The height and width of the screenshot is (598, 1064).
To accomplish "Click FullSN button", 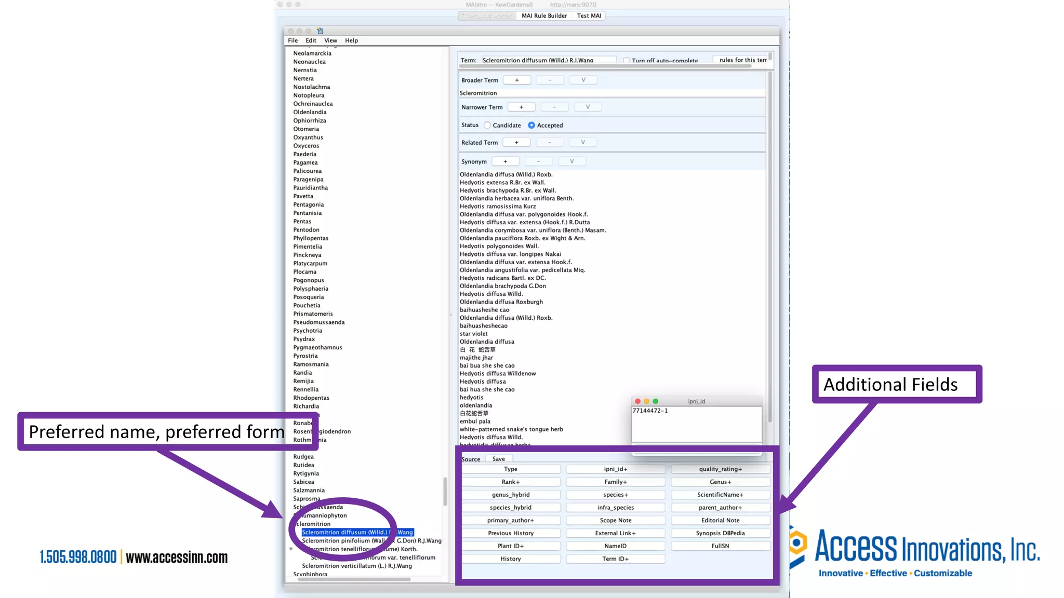I will pos(721,546).
